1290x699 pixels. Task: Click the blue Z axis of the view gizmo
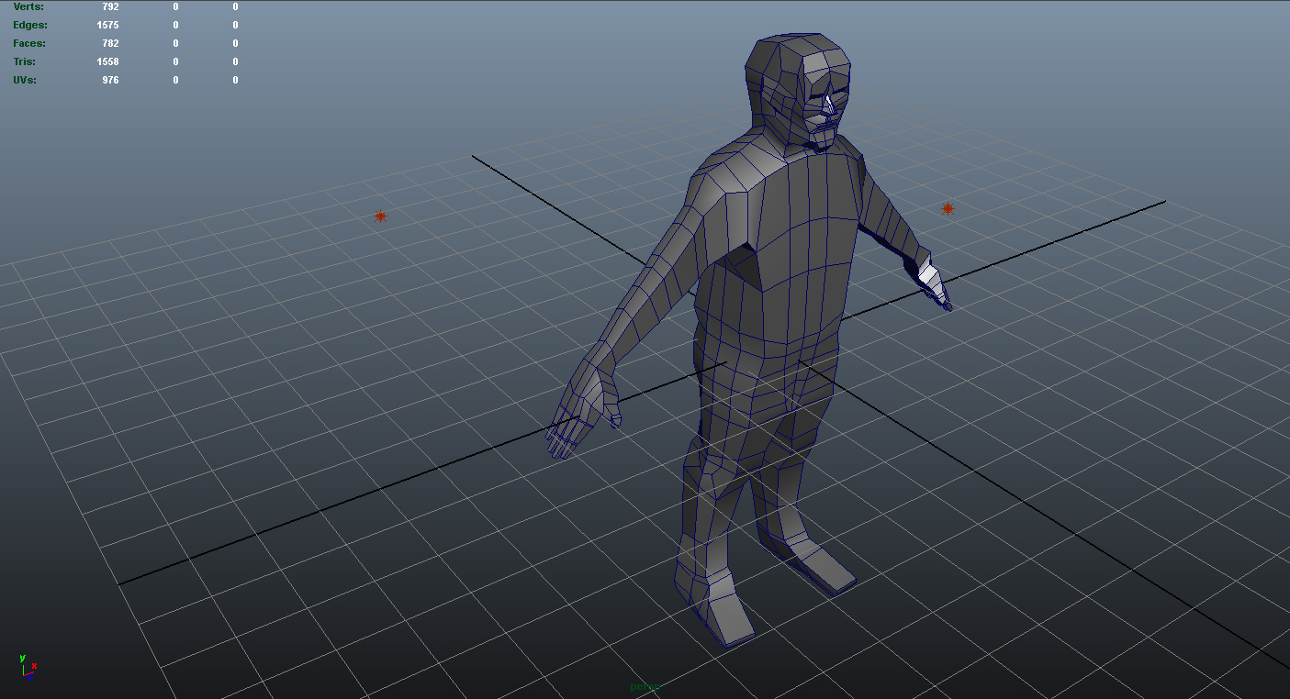click(30, 678)
